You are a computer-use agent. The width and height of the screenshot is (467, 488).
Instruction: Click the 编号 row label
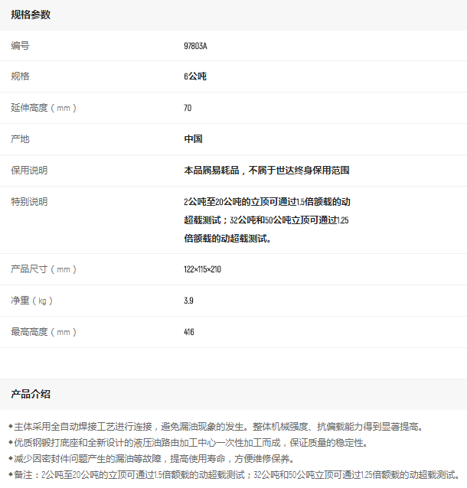point(20,46)
